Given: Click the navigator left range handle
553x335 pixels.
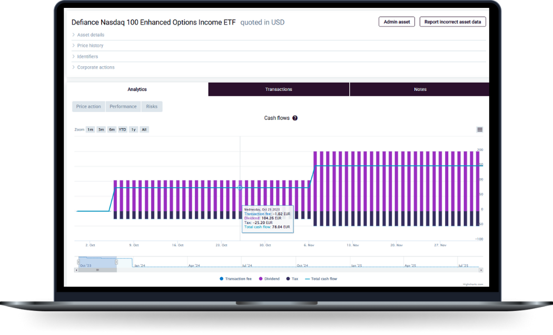Looking at the screenshot, I should point(78,262).
